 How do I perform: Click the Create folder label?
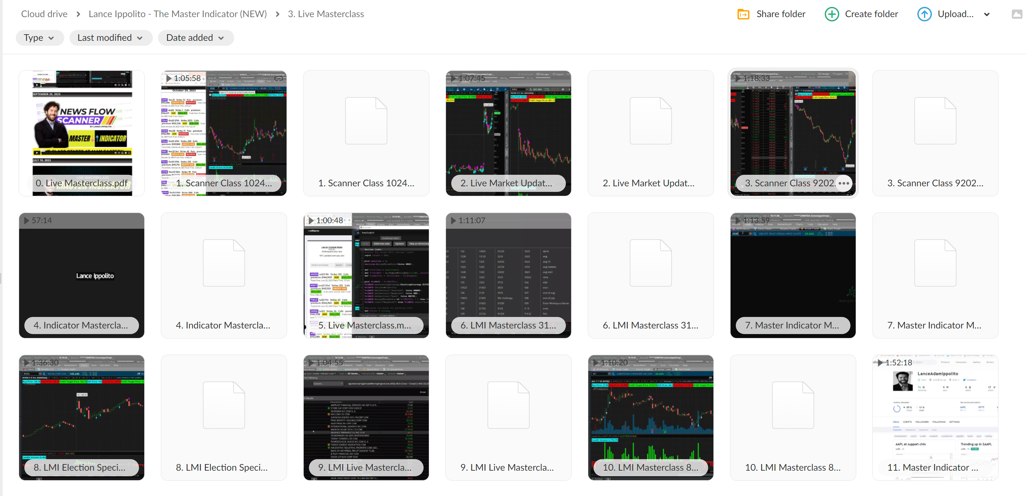(x=872, y=14)
